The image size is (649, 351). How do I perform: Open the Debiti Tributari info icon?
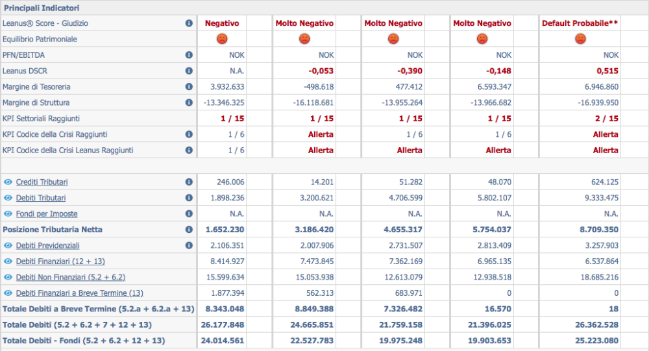(189, 197)
